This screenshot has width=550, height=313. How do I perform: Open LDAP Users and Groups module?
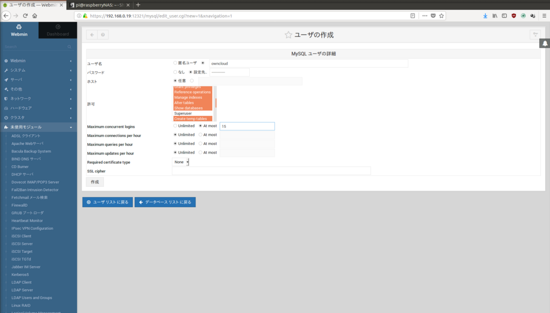[32, 298]
